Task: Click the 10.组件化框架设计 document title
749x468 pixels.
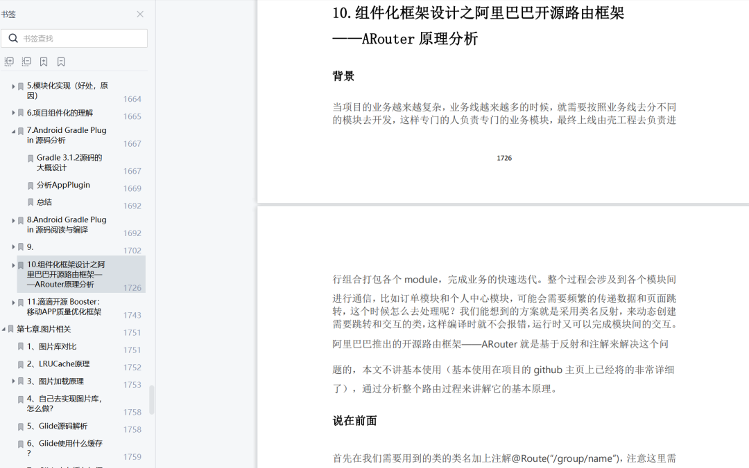Action: tap(478, 26)
